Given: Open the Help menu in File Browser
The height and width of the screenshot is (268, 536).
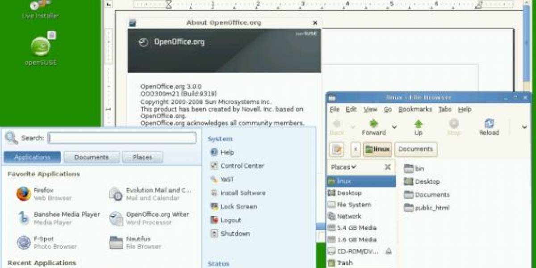Looking at the screenshot, I should point(465,109).
